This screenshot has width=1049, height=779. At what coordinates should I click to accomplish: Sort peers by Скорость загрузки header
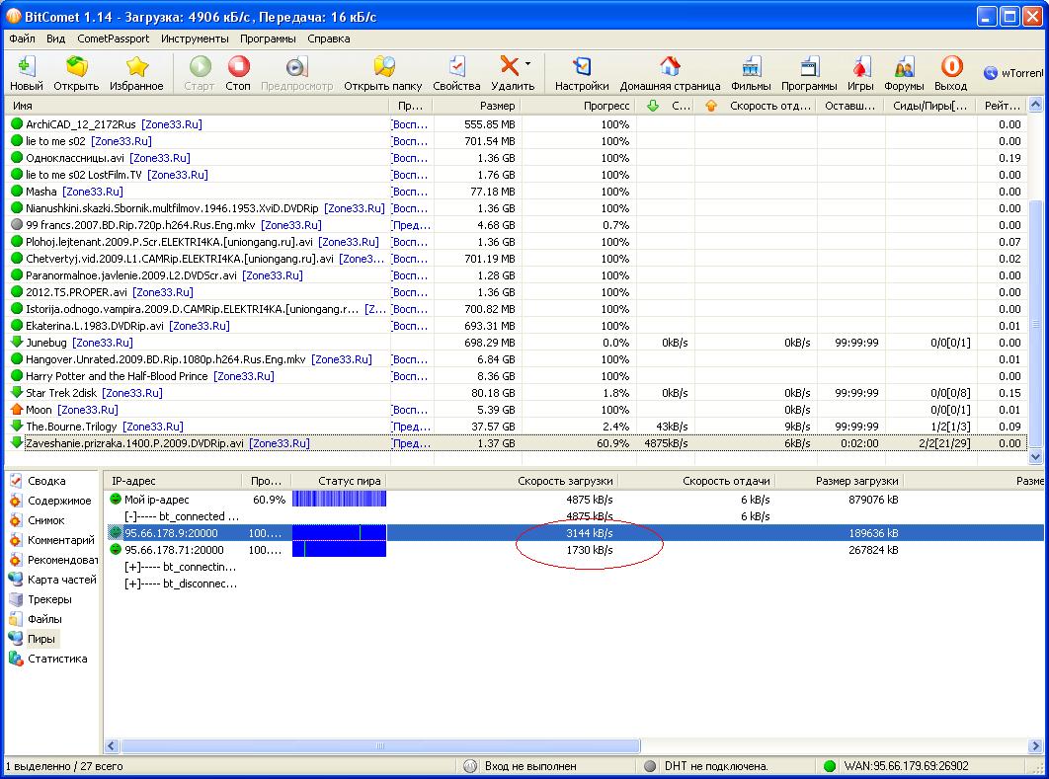[x=503, y=481]
